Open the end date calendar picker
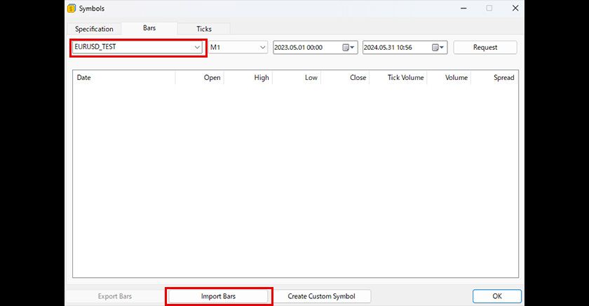 pyautogui.click(x=438, y=48)
